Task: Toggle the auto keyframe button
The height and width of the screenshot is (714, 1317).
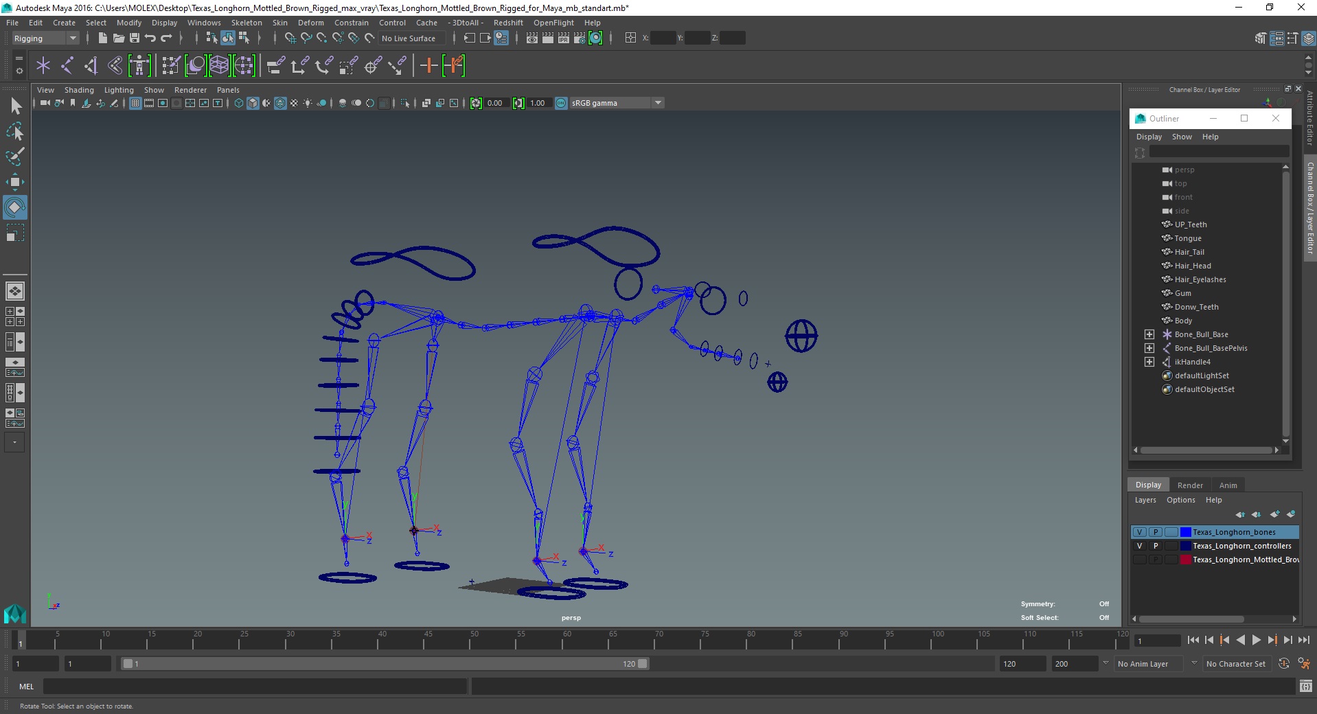Action: pyautogui.click(x=1284, y=664)
